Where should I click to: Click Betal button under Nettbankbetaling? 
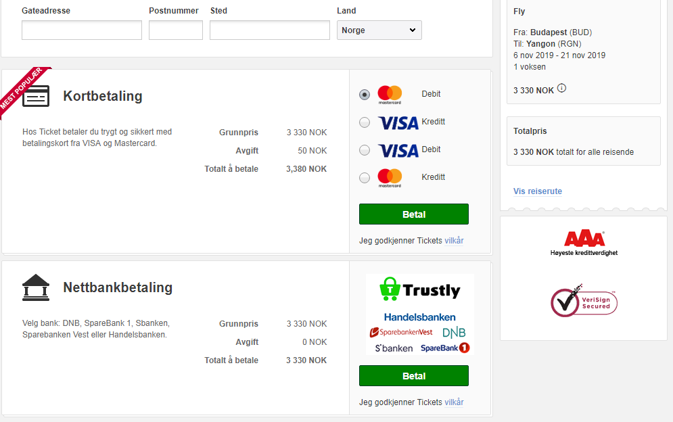tap(414, 376)
